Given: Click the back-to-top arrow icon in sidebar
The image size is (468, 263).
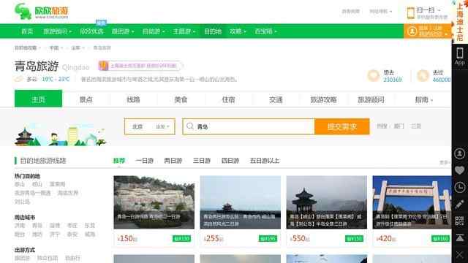Looking at the screenshot, I should (460, 237).
